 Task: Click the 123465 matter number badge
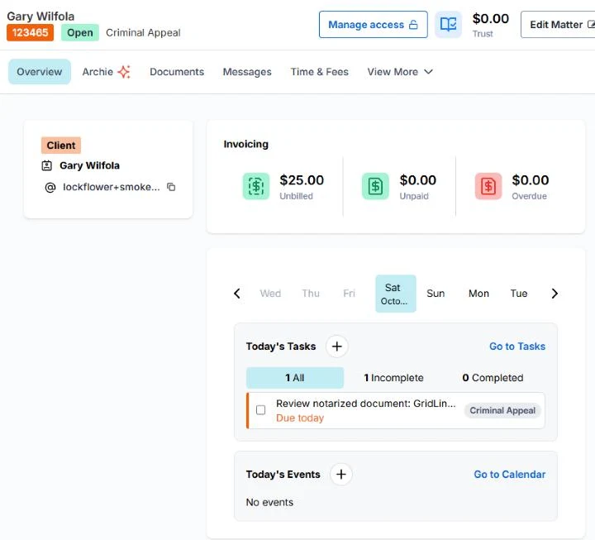(x=30, y=32)
